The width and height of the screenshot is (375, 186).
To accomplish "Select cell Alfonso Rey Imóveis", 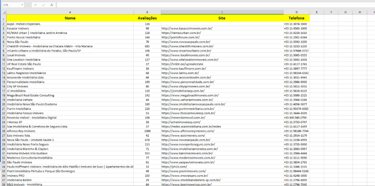I will point(70,131).
